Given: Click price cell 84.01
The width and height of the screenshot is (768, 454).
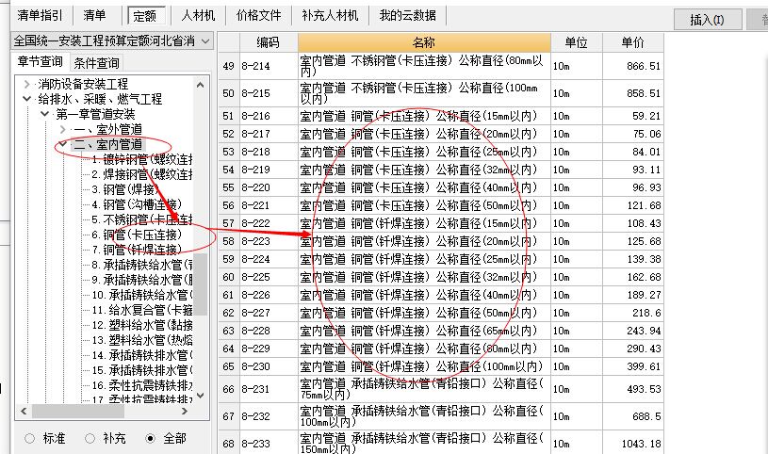Looking at the screenshot, I should (x=646, y=152).
